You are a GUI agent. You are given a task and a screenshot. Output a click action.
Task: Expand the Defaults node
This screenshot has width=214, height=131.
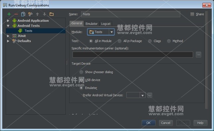[8, 41]
